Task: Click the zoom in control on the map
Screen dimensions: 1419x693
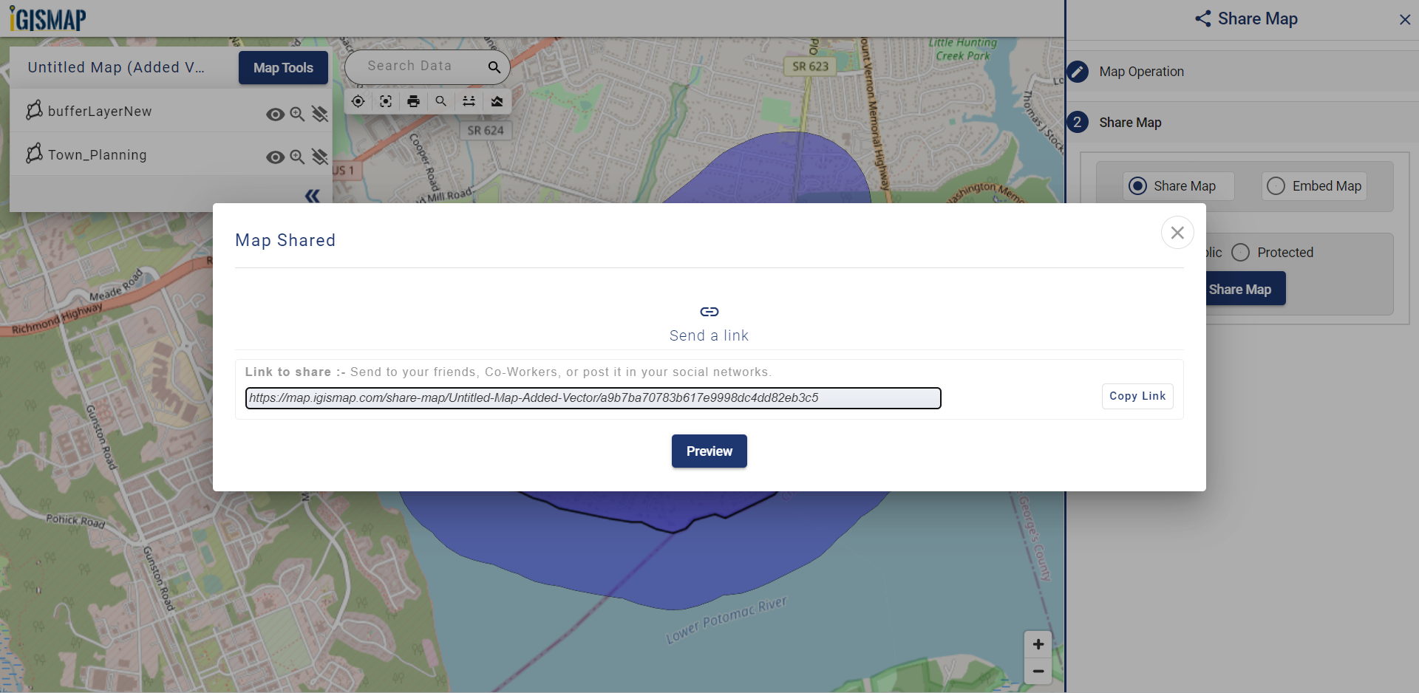Action: pyautogui.click(x=1038, y=643)
